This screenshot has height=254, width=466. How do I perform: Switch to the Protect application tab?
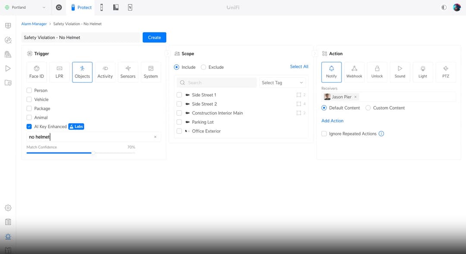(81, 7)
